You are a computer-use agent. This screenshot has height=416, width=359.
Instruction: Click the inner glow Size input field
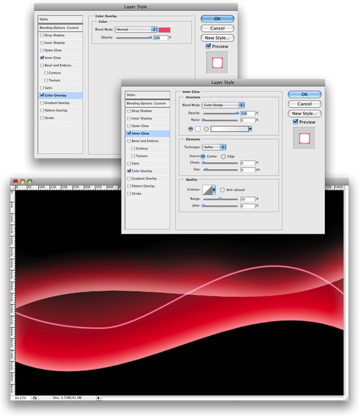247,170
